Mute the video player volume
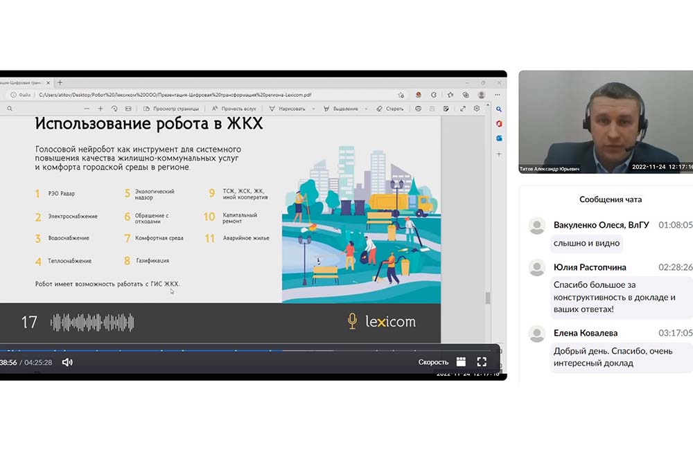This screenshot has width=693, height=461. (x=67, y=362)
